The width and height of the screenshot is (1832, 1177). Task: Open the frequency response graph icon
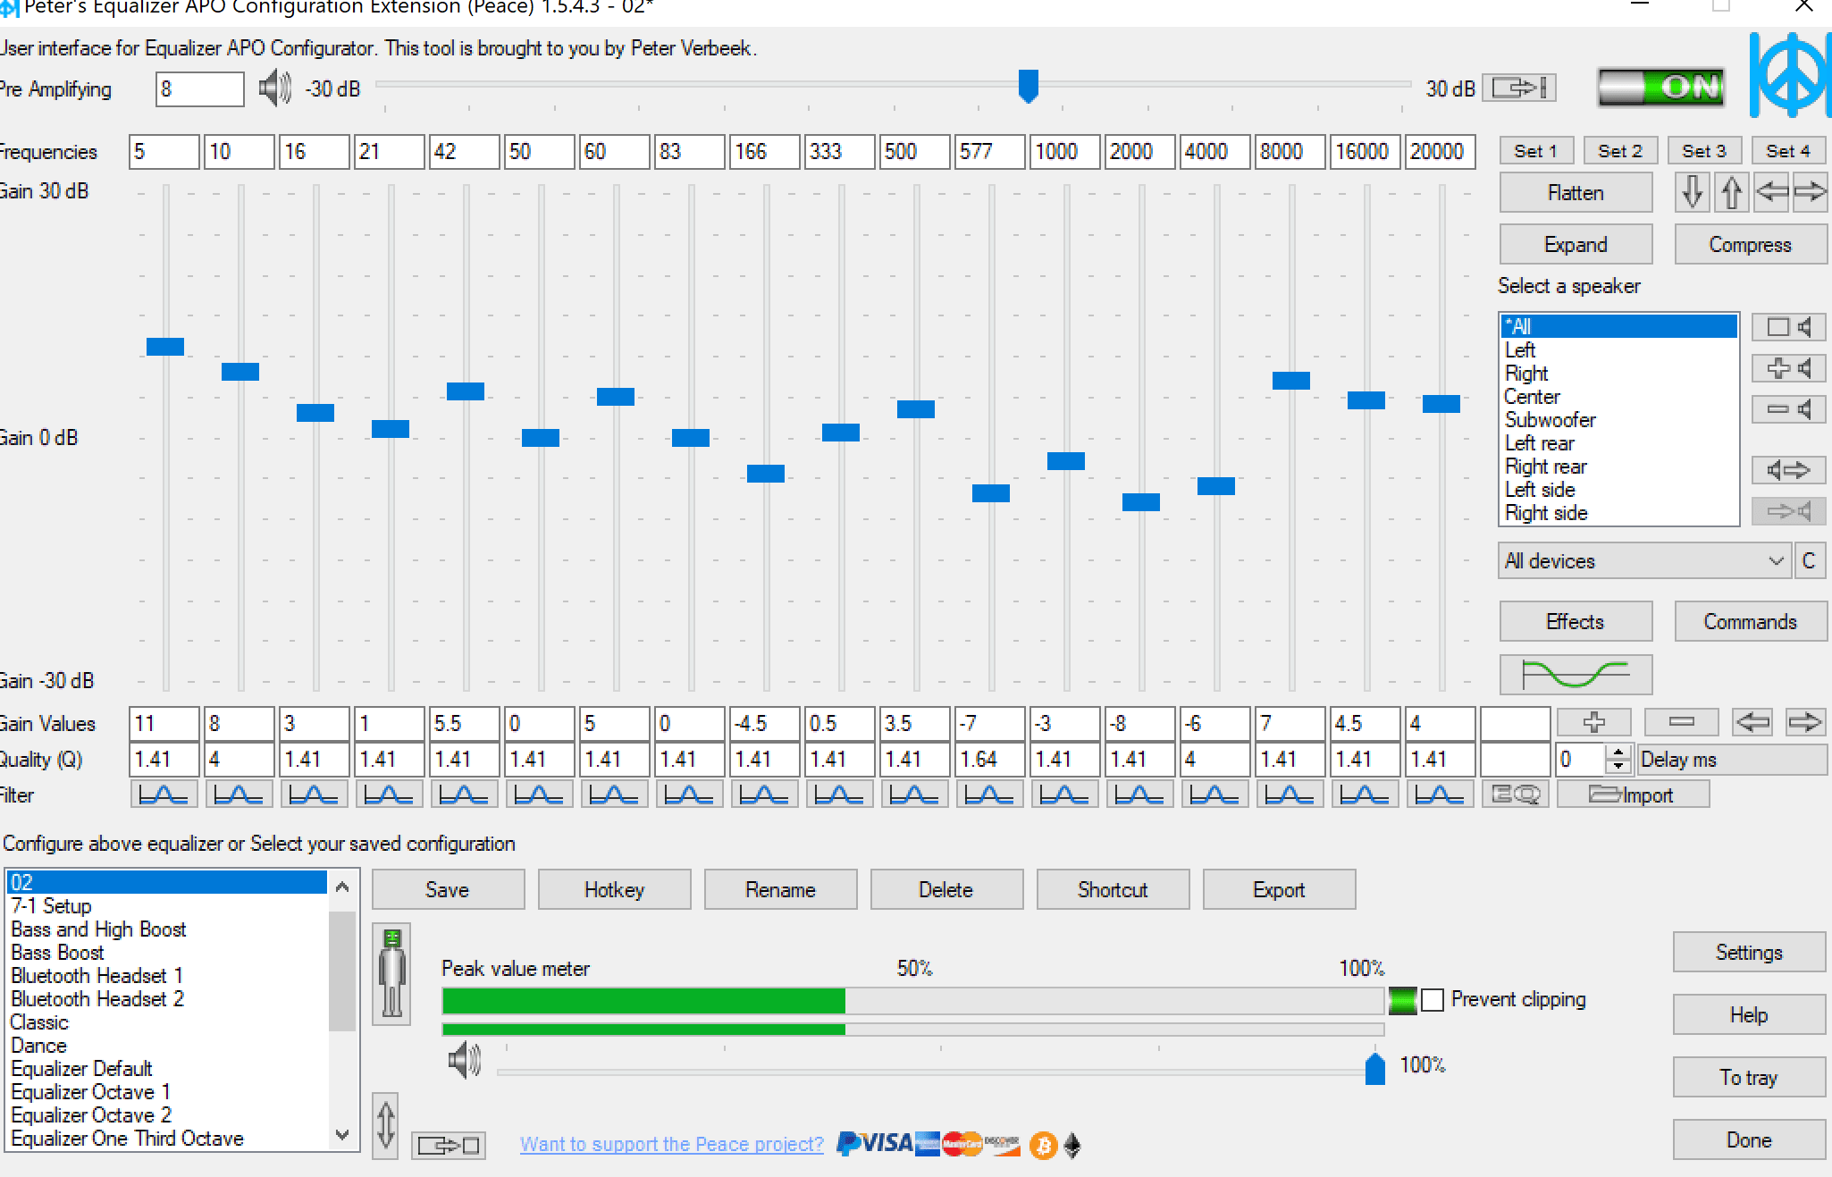1575,675
